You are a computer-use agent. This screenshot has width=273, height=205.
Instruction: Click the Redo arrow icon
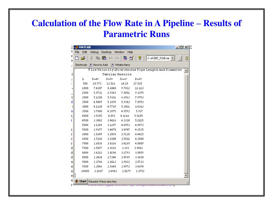point(117,58)
